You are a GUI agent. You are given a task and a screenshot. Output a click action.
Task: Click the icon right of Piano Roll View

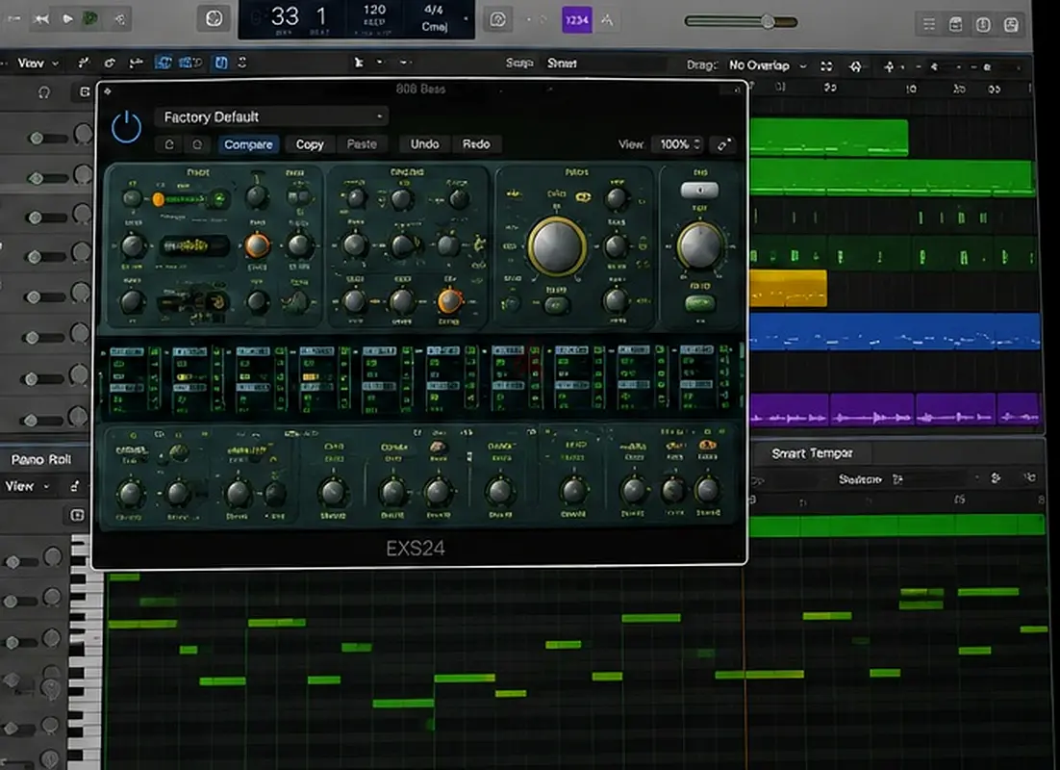pyautogui.click(x=75, y=486)
